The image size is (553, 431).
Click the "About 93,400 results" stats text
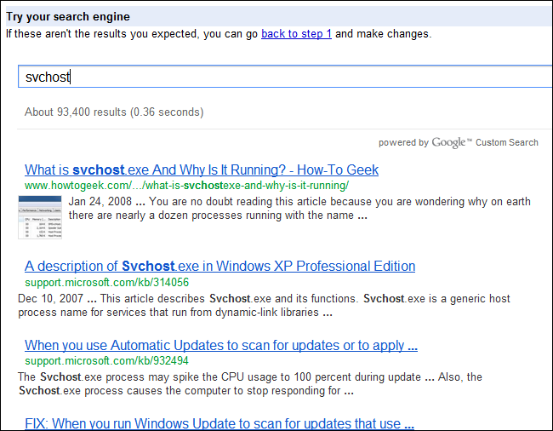[114, 112]
